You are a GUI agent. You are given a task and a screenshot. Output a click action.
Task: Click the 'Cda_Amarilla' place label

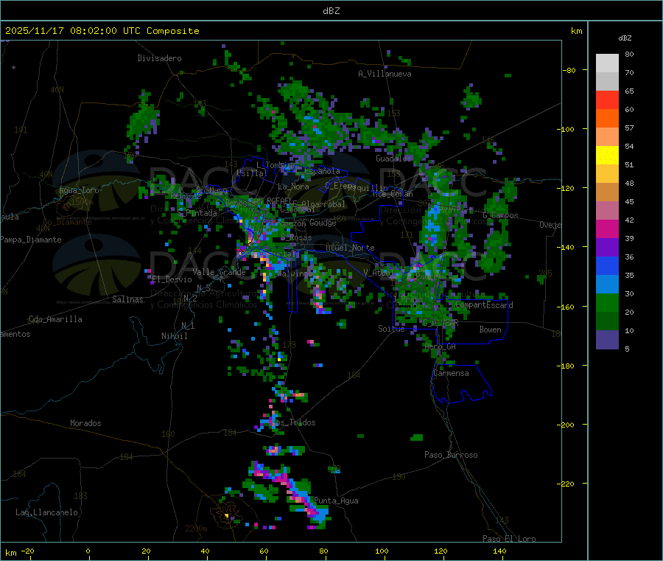[x=55, y=319]
